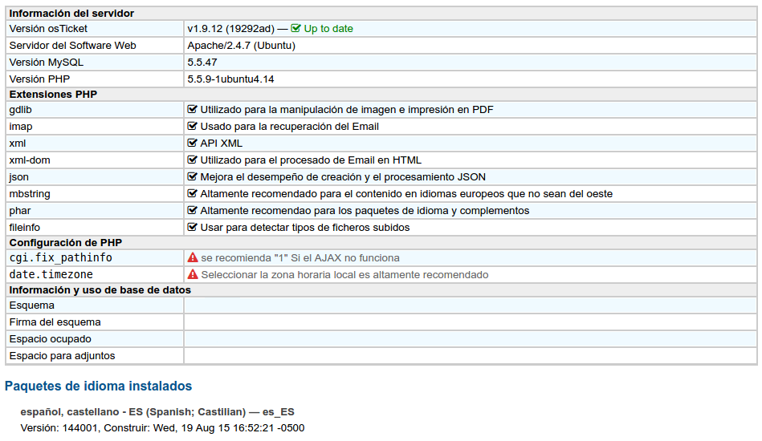Image resolution: width=762 pixels, height=441 pixels.
Task: Click the check icon in xml-dom row
Action: (x=193, y=160)
